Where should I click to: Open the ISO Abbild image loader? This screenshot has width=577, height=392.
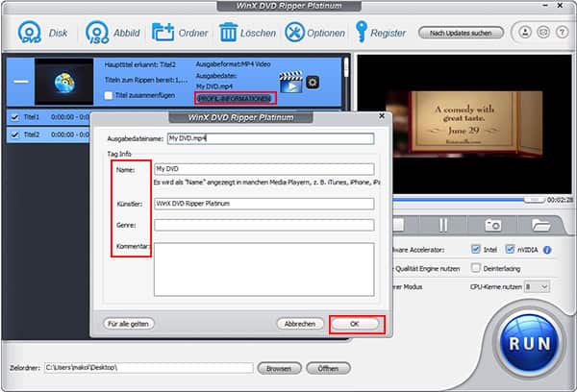97,33
